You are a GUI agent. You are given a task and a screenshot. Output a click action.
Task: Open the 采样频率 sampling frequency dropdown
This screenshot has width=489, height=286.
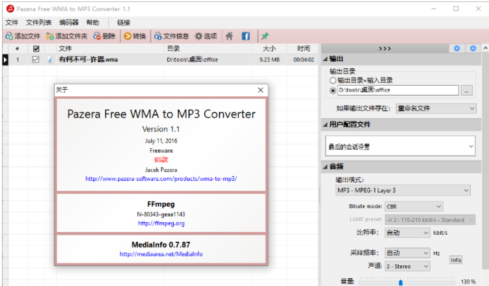[x=408, y=253]
